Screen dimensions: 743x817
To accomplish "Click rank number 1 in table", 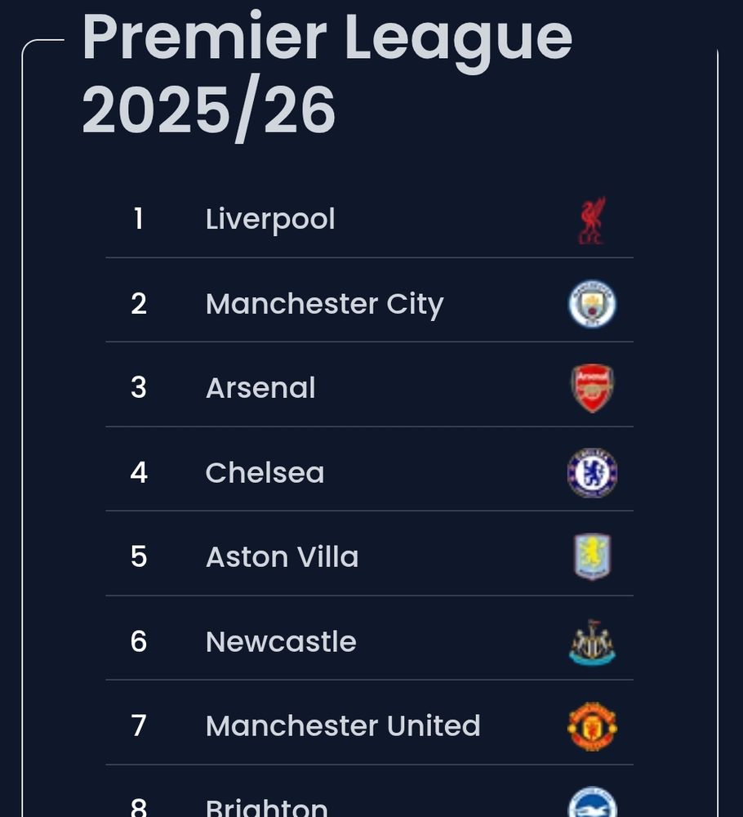I will pos(139,220).
